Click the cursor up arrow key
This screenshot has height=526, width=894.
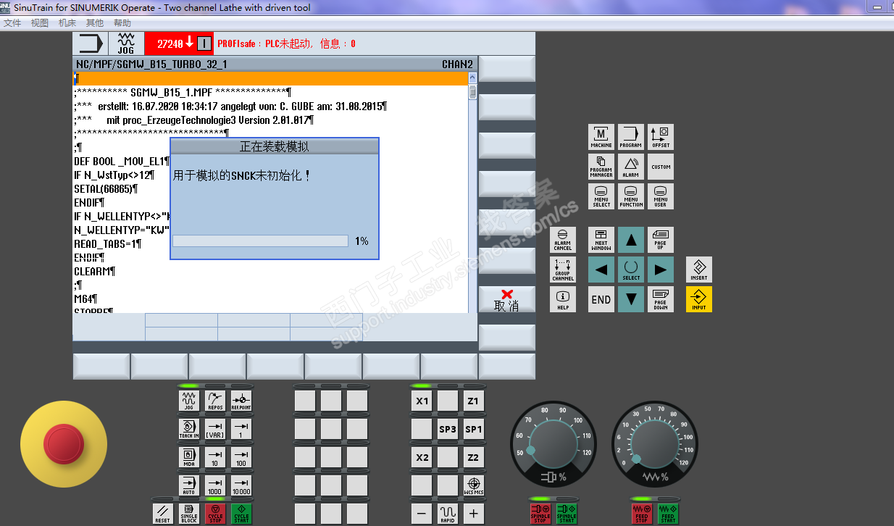point(631,240)
